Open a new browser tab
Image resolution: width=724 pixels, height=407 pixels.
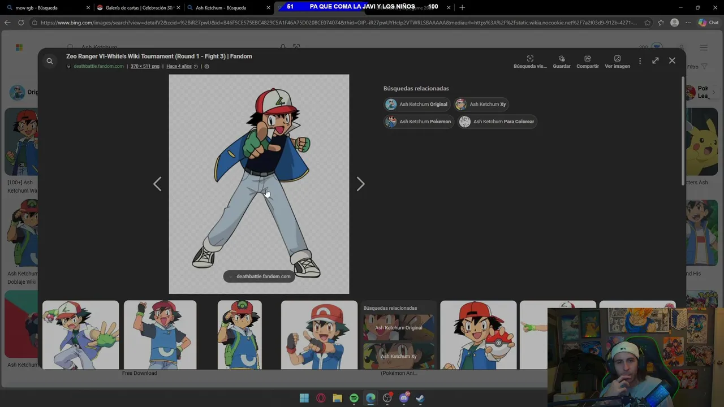point(462,7)
